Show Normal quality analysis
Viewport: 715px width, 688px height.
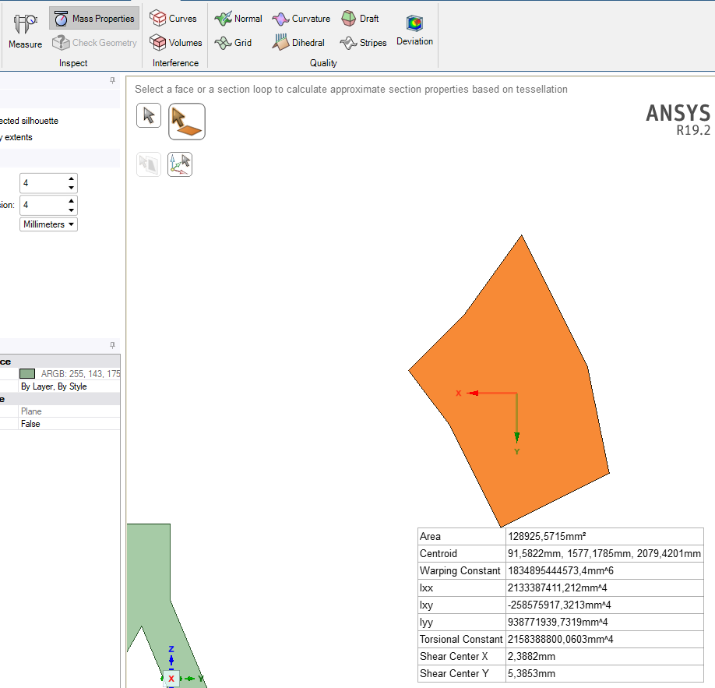(x=238, y=18)
